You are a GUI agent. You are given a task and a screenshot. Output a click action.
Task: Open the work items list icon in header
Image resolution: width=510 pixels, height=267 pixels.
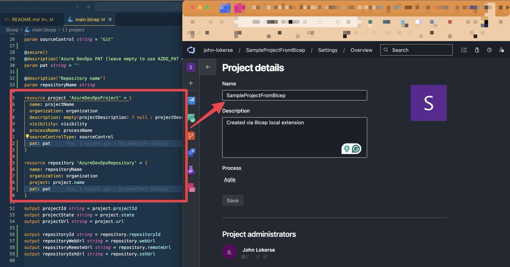point(464,50)
